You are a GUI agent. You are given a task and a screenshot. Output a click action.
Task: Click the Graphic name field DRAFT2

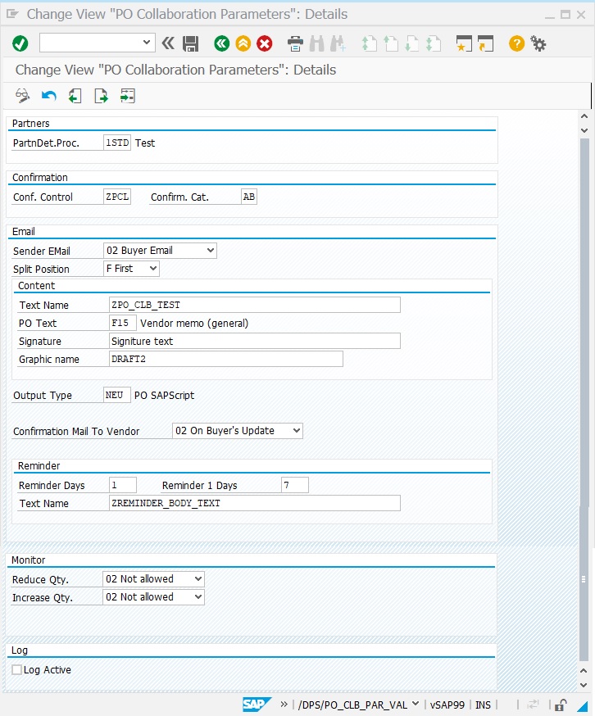click(x=225, y=359)
